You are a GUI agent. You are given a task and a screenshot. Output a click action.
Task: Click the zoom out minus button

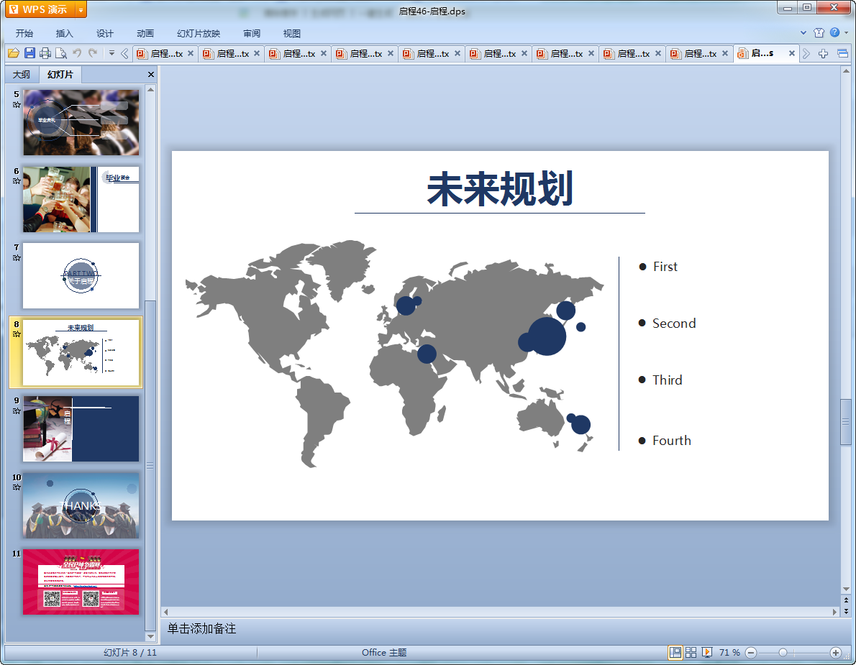point(751,653)
